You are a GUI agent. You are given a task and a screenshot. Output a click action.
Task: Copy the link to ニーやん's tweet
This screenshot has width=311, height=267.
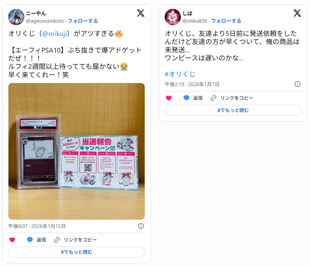(75, 240)
